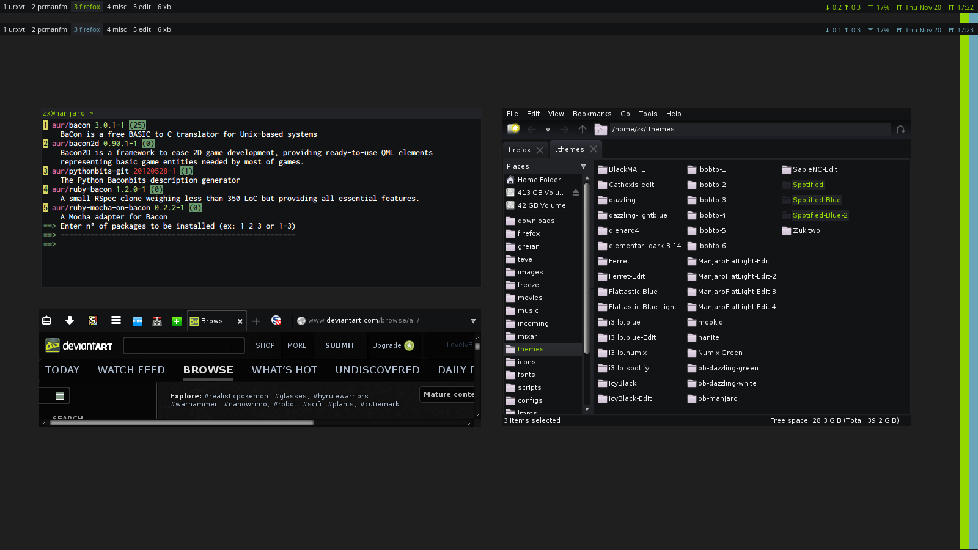978x550 pixels.
Task: Select the BlackMATE folder
Action: (x=622, y=169)
